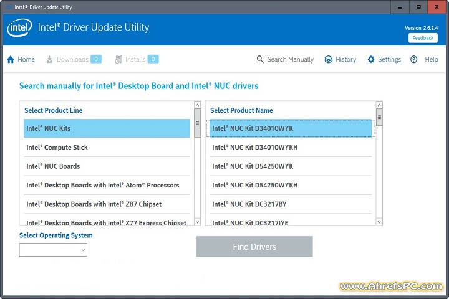449x299 pixels.
Task: Select Desktop Boards with Atom Processors
Action: [x=107, y=185]
